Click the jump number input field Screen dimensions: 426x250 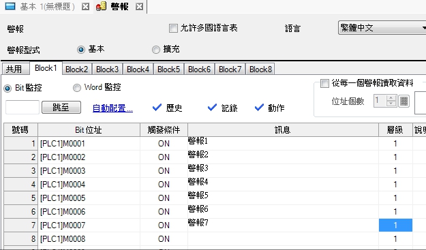click(x=22, y=107)
